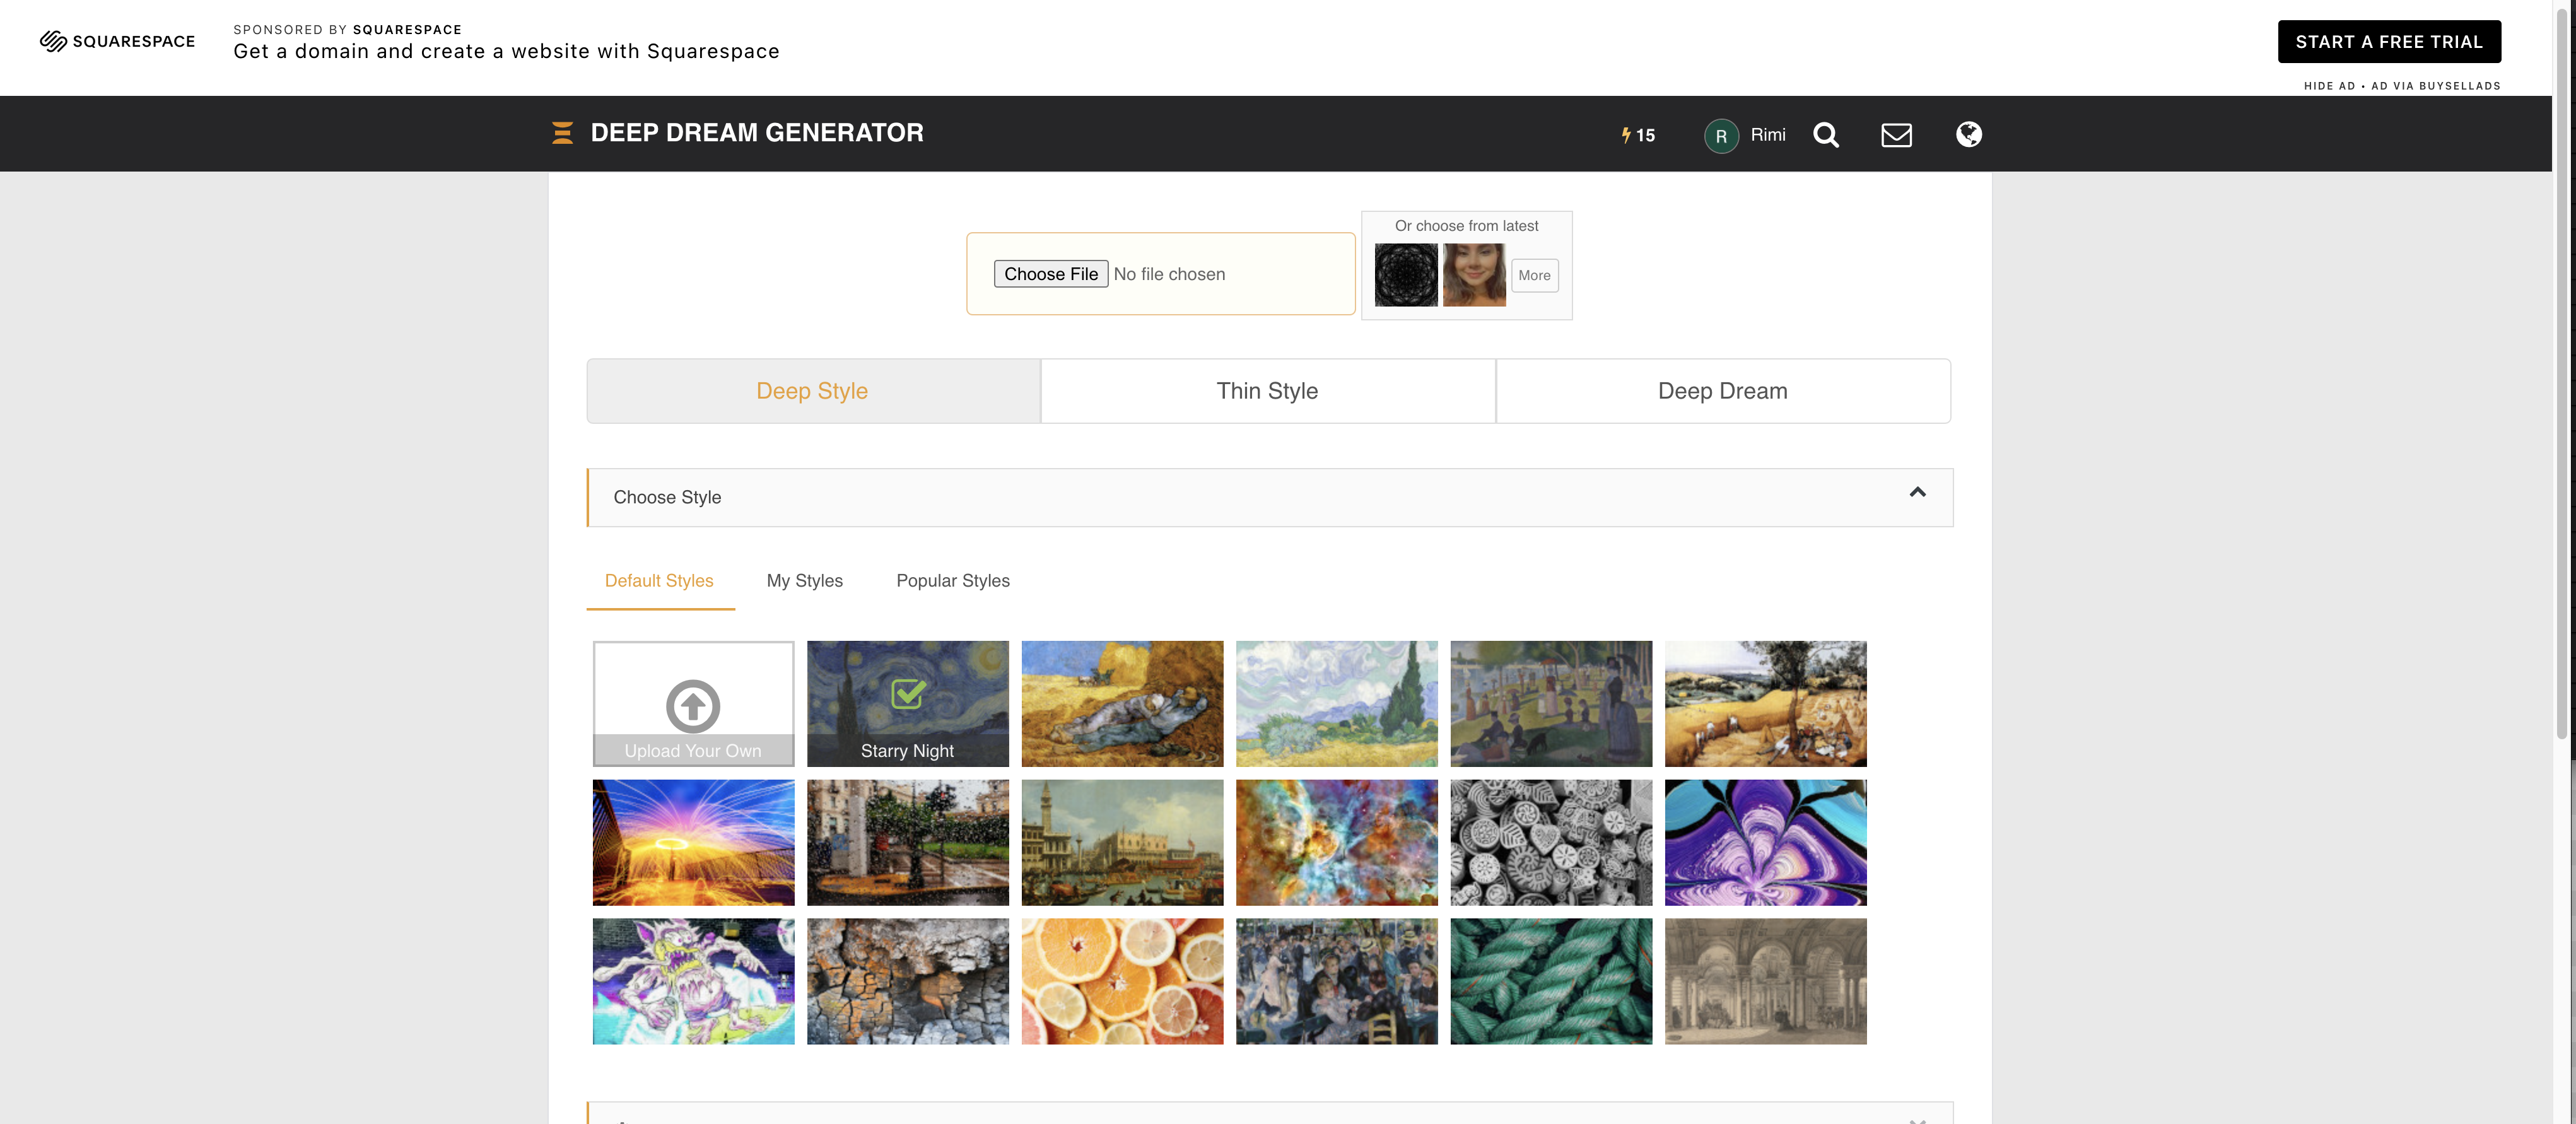Click the globe icon in the header
This screenshot has height=1124, width=2576.
coord(1968,134)
